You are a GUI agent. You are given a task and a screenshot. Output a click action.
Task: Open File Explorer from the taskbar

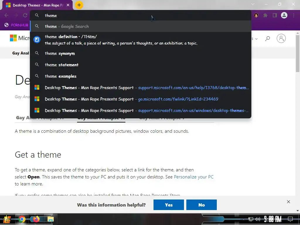(x=50, y=219)
